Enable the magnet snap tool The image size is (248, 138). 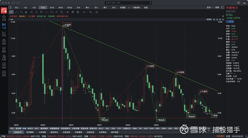pos(73,12)
